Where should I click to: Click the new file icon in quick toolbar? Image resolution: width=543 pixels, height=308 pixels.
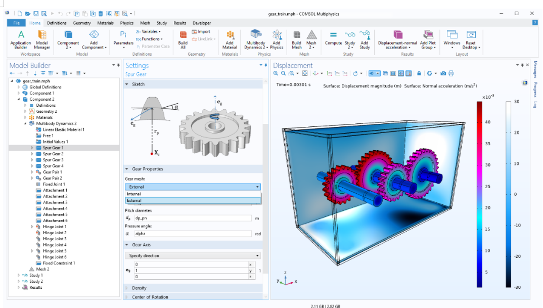coord(20,14)
